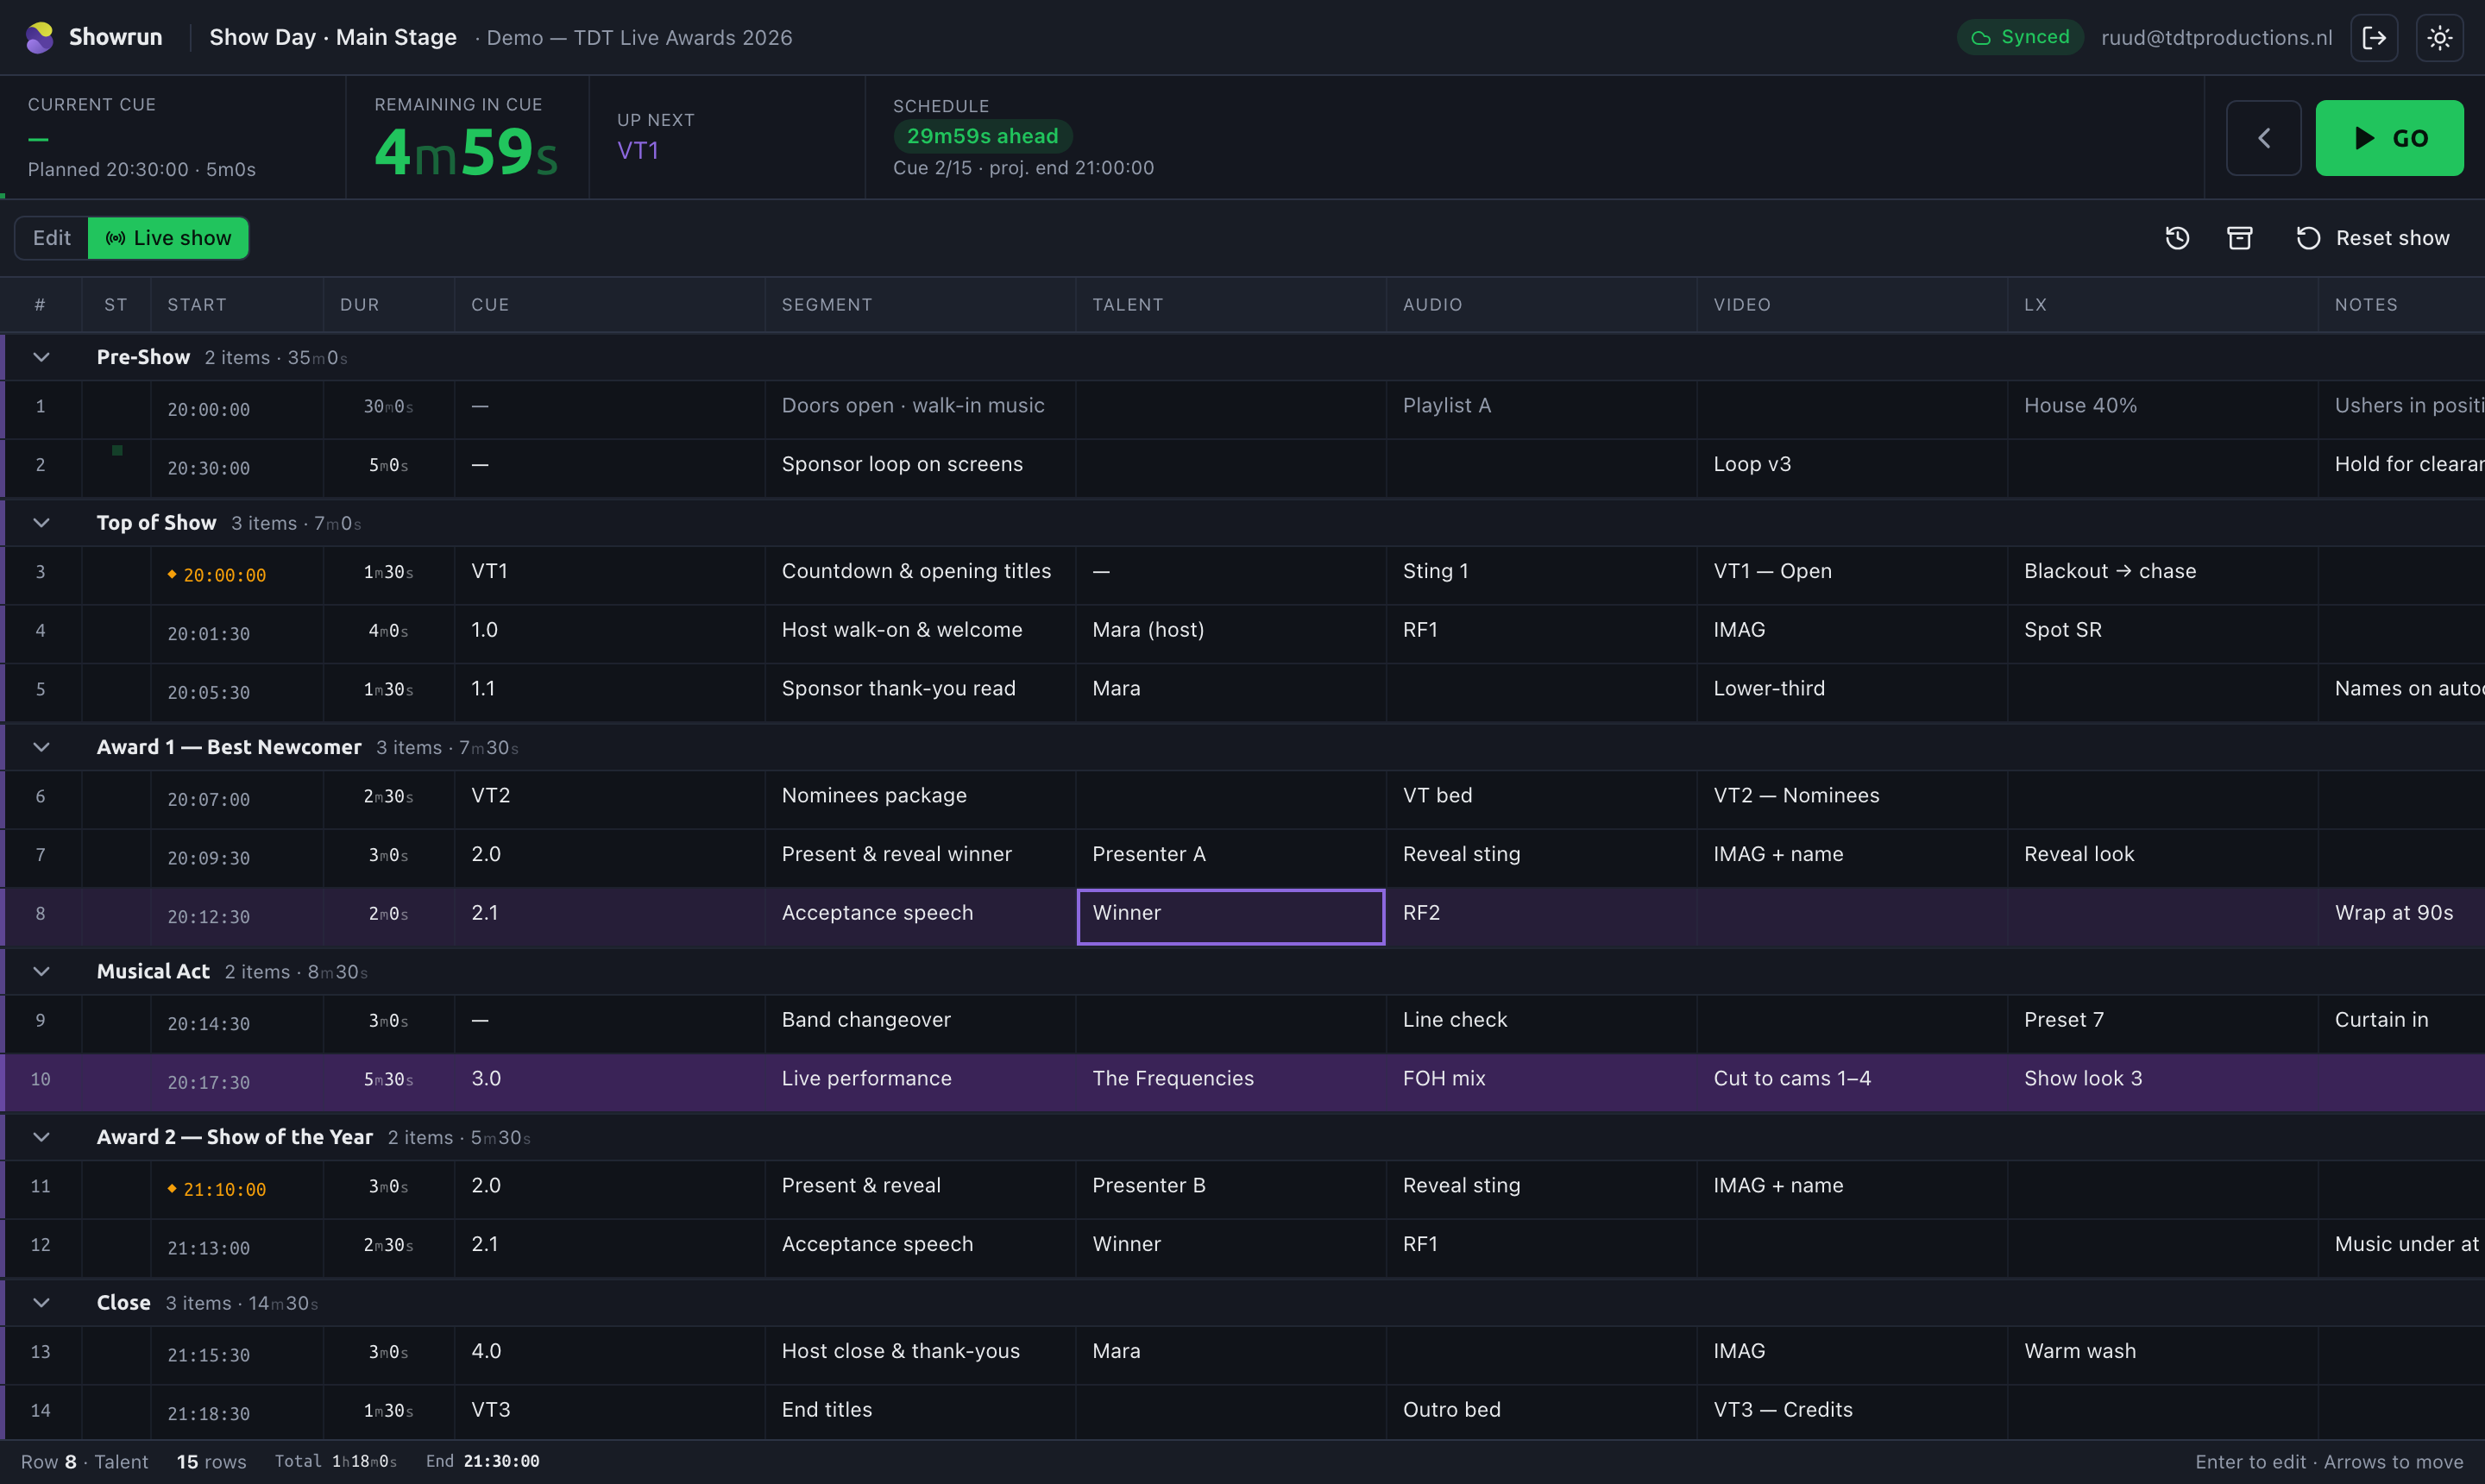Click the Synced cloud status badge
2485x1484 pixels.
coord(2020,37)
